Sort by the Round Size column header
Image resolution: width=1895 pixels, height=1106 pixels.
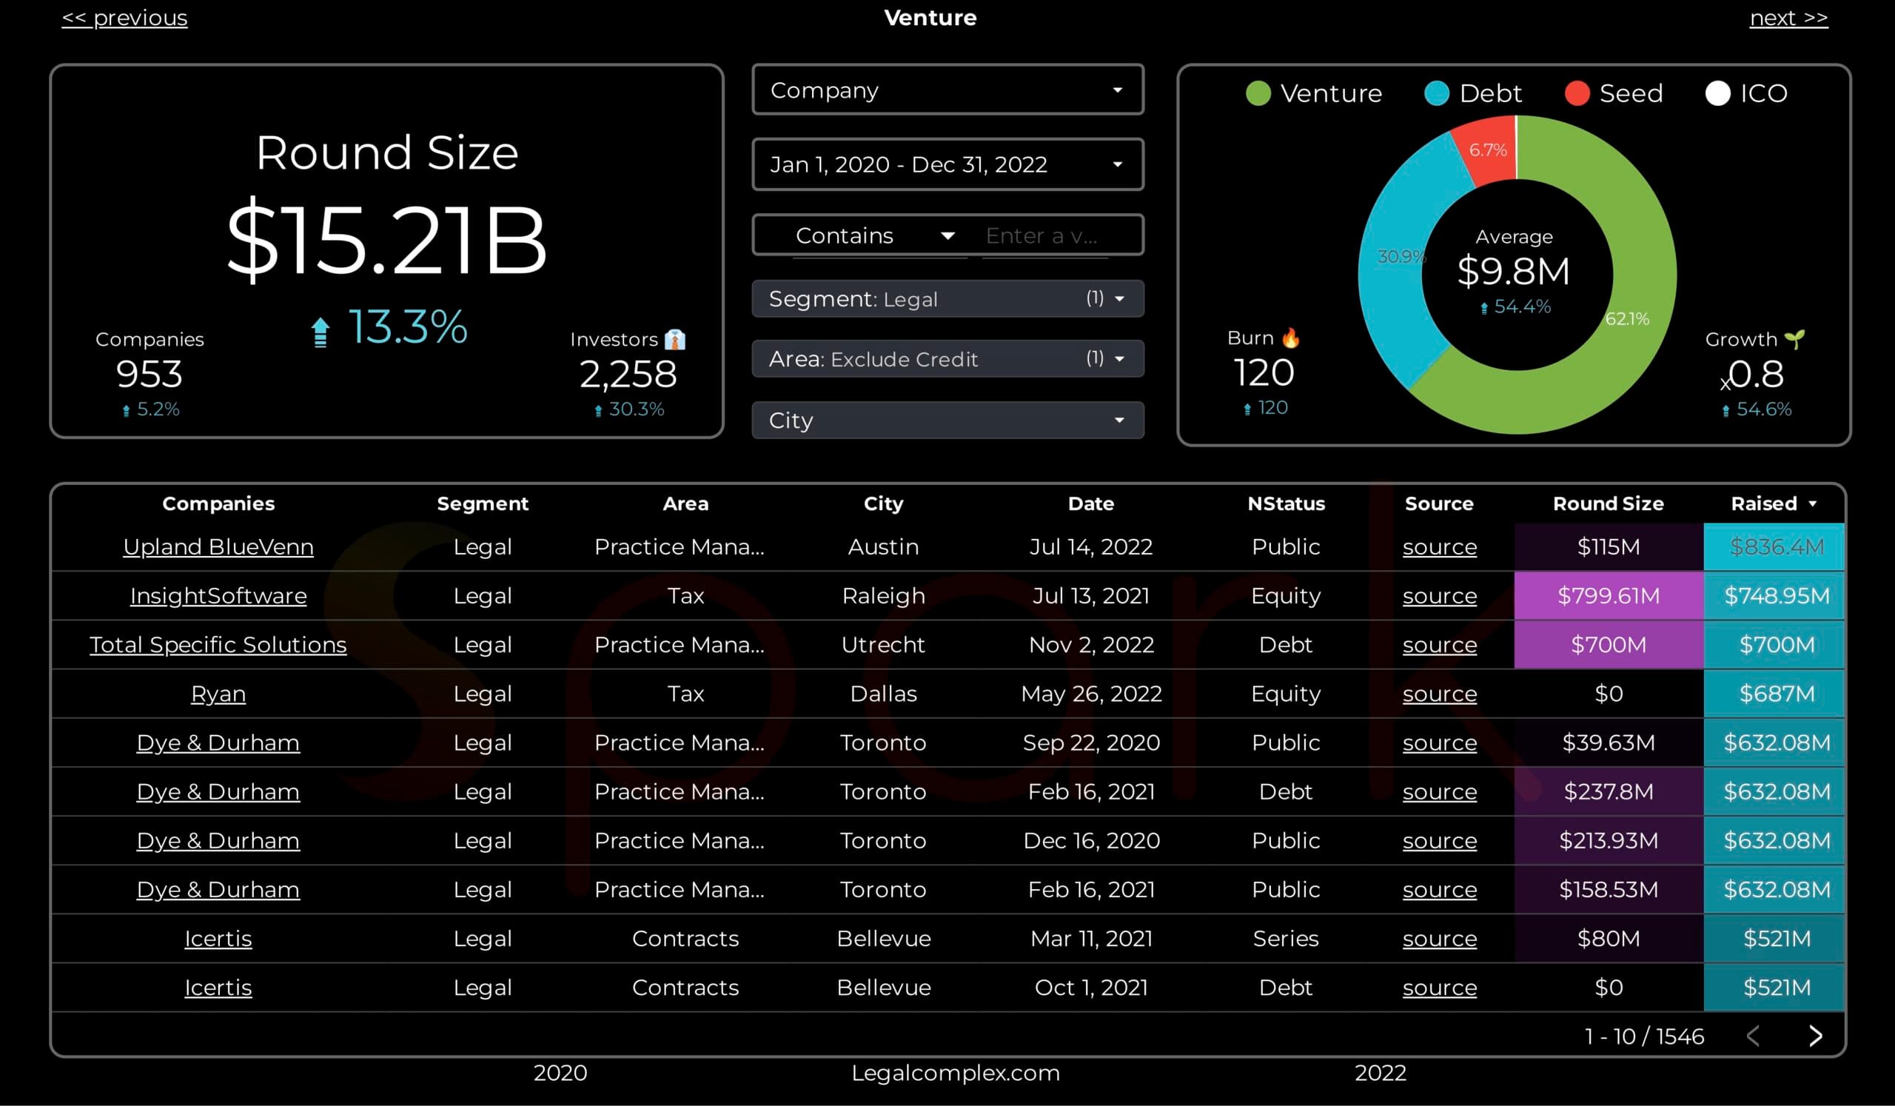coord(1608,503)
